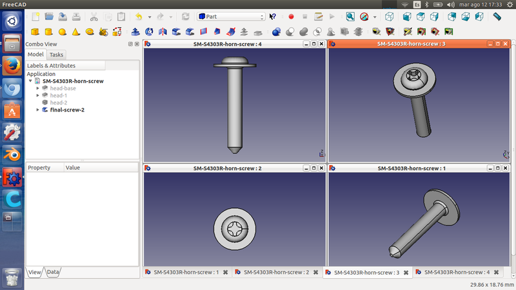Image resolution: width=516 pixels, height=290 pixels.
Task: Click the Cut scissors icon
Action: pyautogui.click(x=94, y=16)
